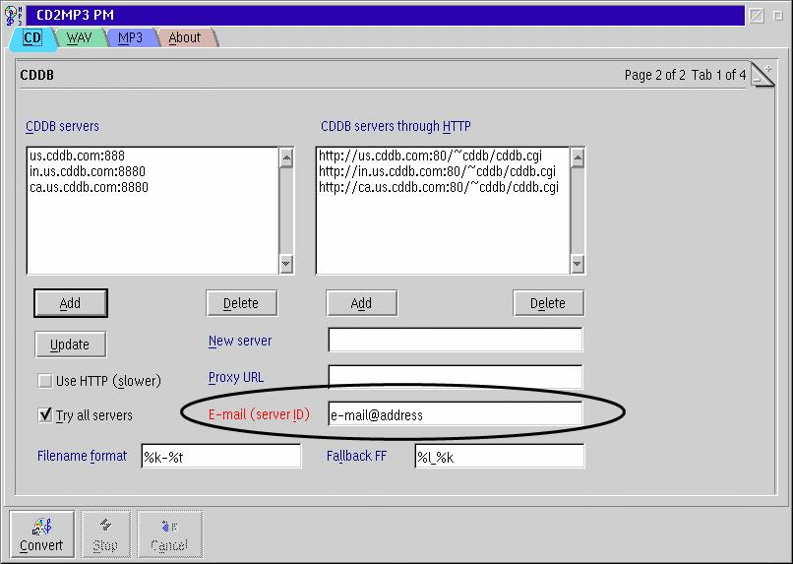Viewport: 793px width, 564px height.
Task: Toggle Try all servers checkbox
Action: [x=45, y=415]
